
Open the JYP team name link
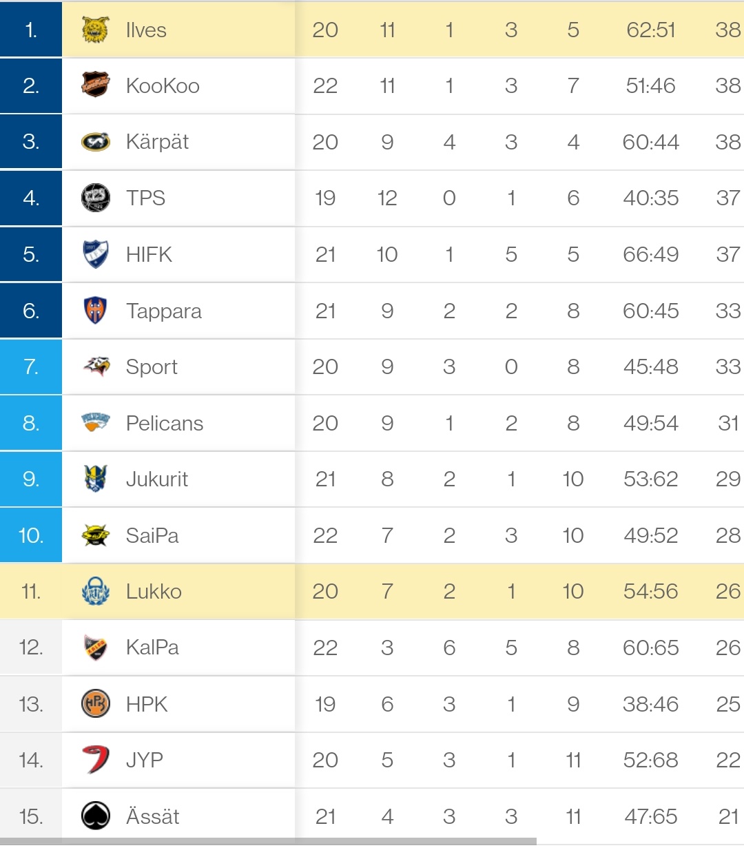[145, 760]
